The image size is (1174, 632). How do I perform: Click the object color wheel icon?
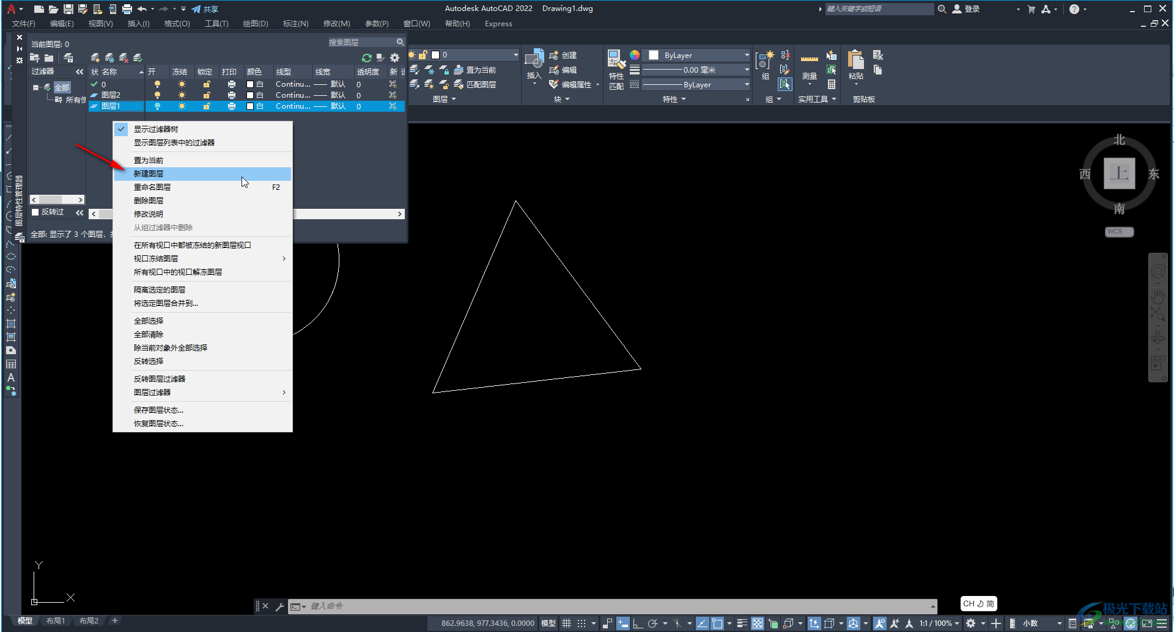tap(635, 55)
